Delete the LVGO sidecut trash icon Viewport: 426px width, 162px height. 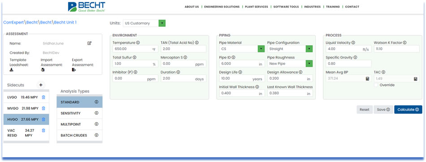pos(43,97)
